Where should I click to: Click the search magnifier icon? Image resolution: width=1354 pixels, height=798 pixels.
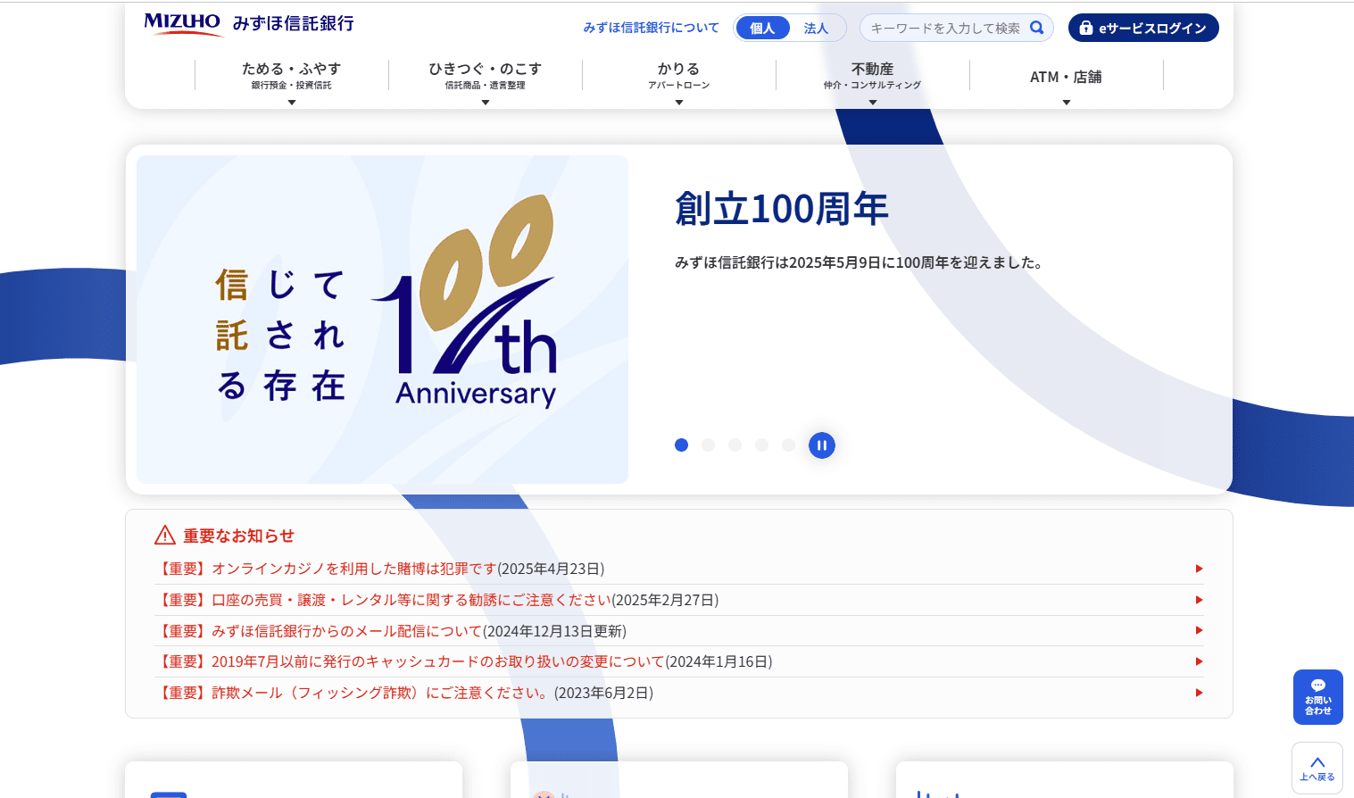pos(1036,28)
